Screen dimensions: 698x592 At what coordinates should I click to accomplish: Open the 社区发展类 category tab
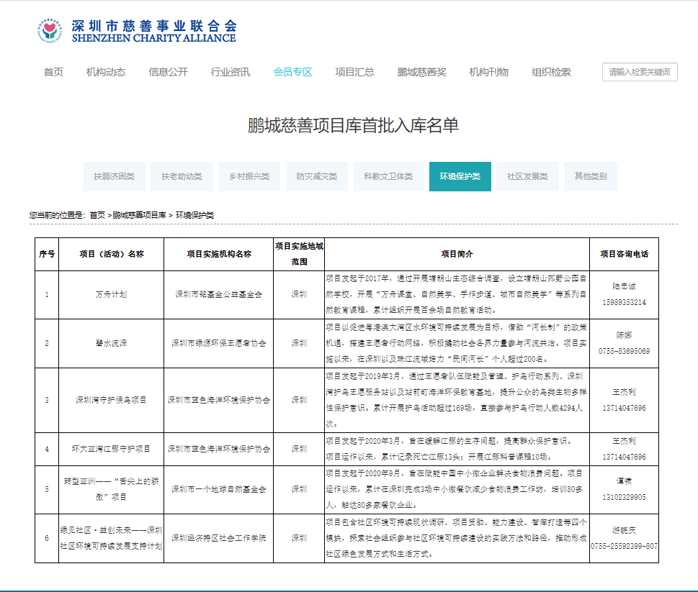(527, 176)
